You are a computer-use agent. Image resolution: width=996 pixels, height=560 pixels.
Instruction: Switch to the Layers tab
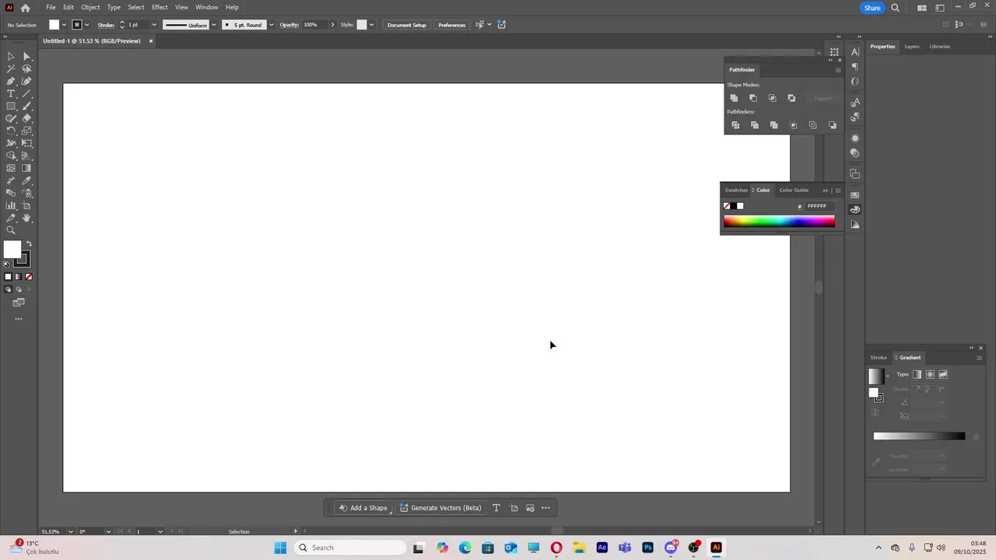coord(912,47)
